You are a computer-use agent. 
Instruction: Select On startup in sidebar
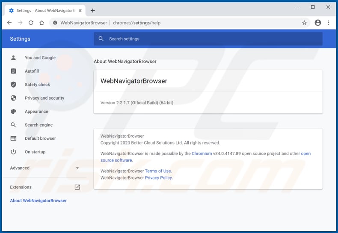(35, 152)
